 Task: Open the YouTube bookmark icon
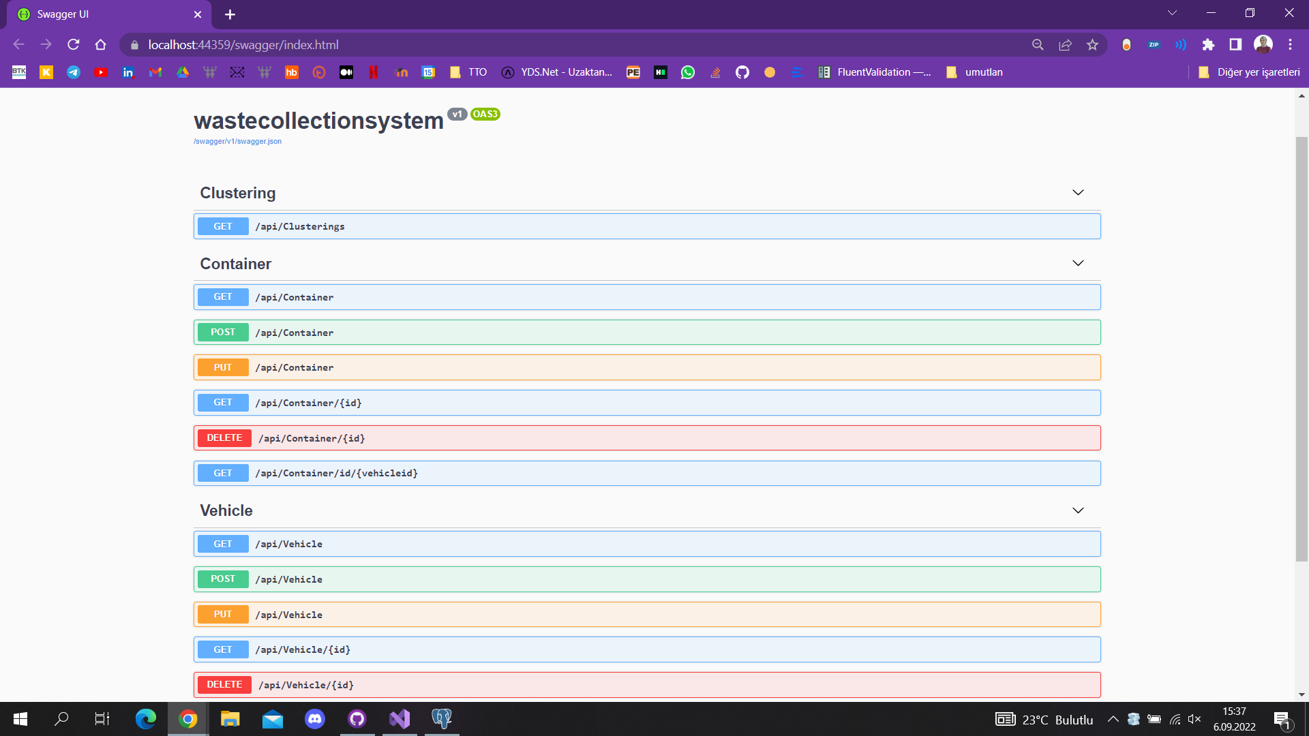(x=101, y=72)
